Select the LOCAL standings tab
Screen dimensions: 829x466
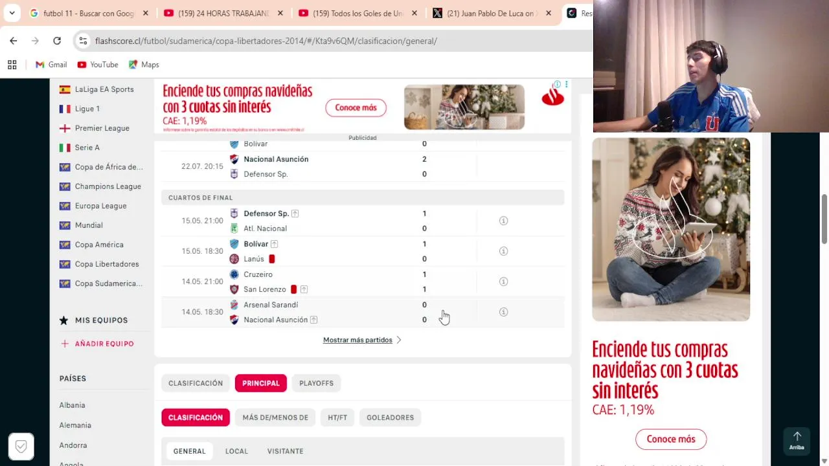point(236,451)
